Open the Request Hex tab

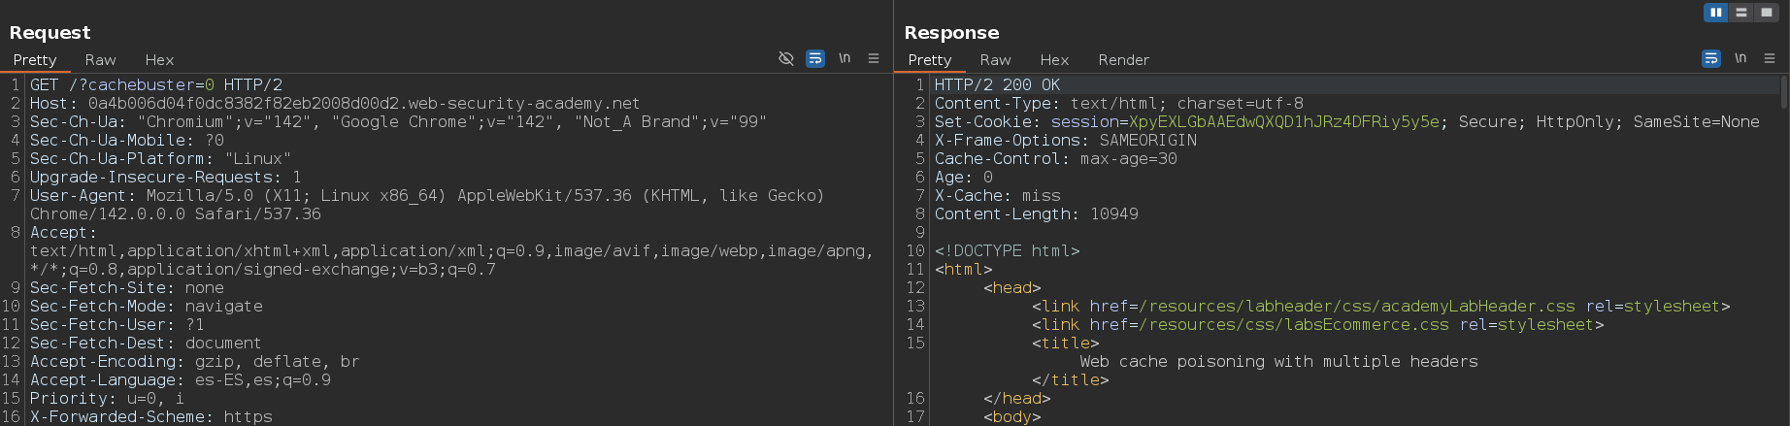pos(159,60)
